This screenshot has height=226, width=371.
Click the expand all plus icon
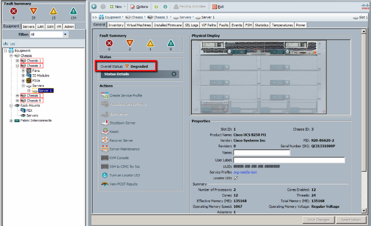pos(6,43)
